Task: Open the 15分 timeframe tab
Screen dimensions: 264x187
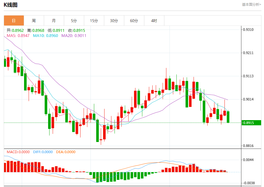Action: coord(94,21)
